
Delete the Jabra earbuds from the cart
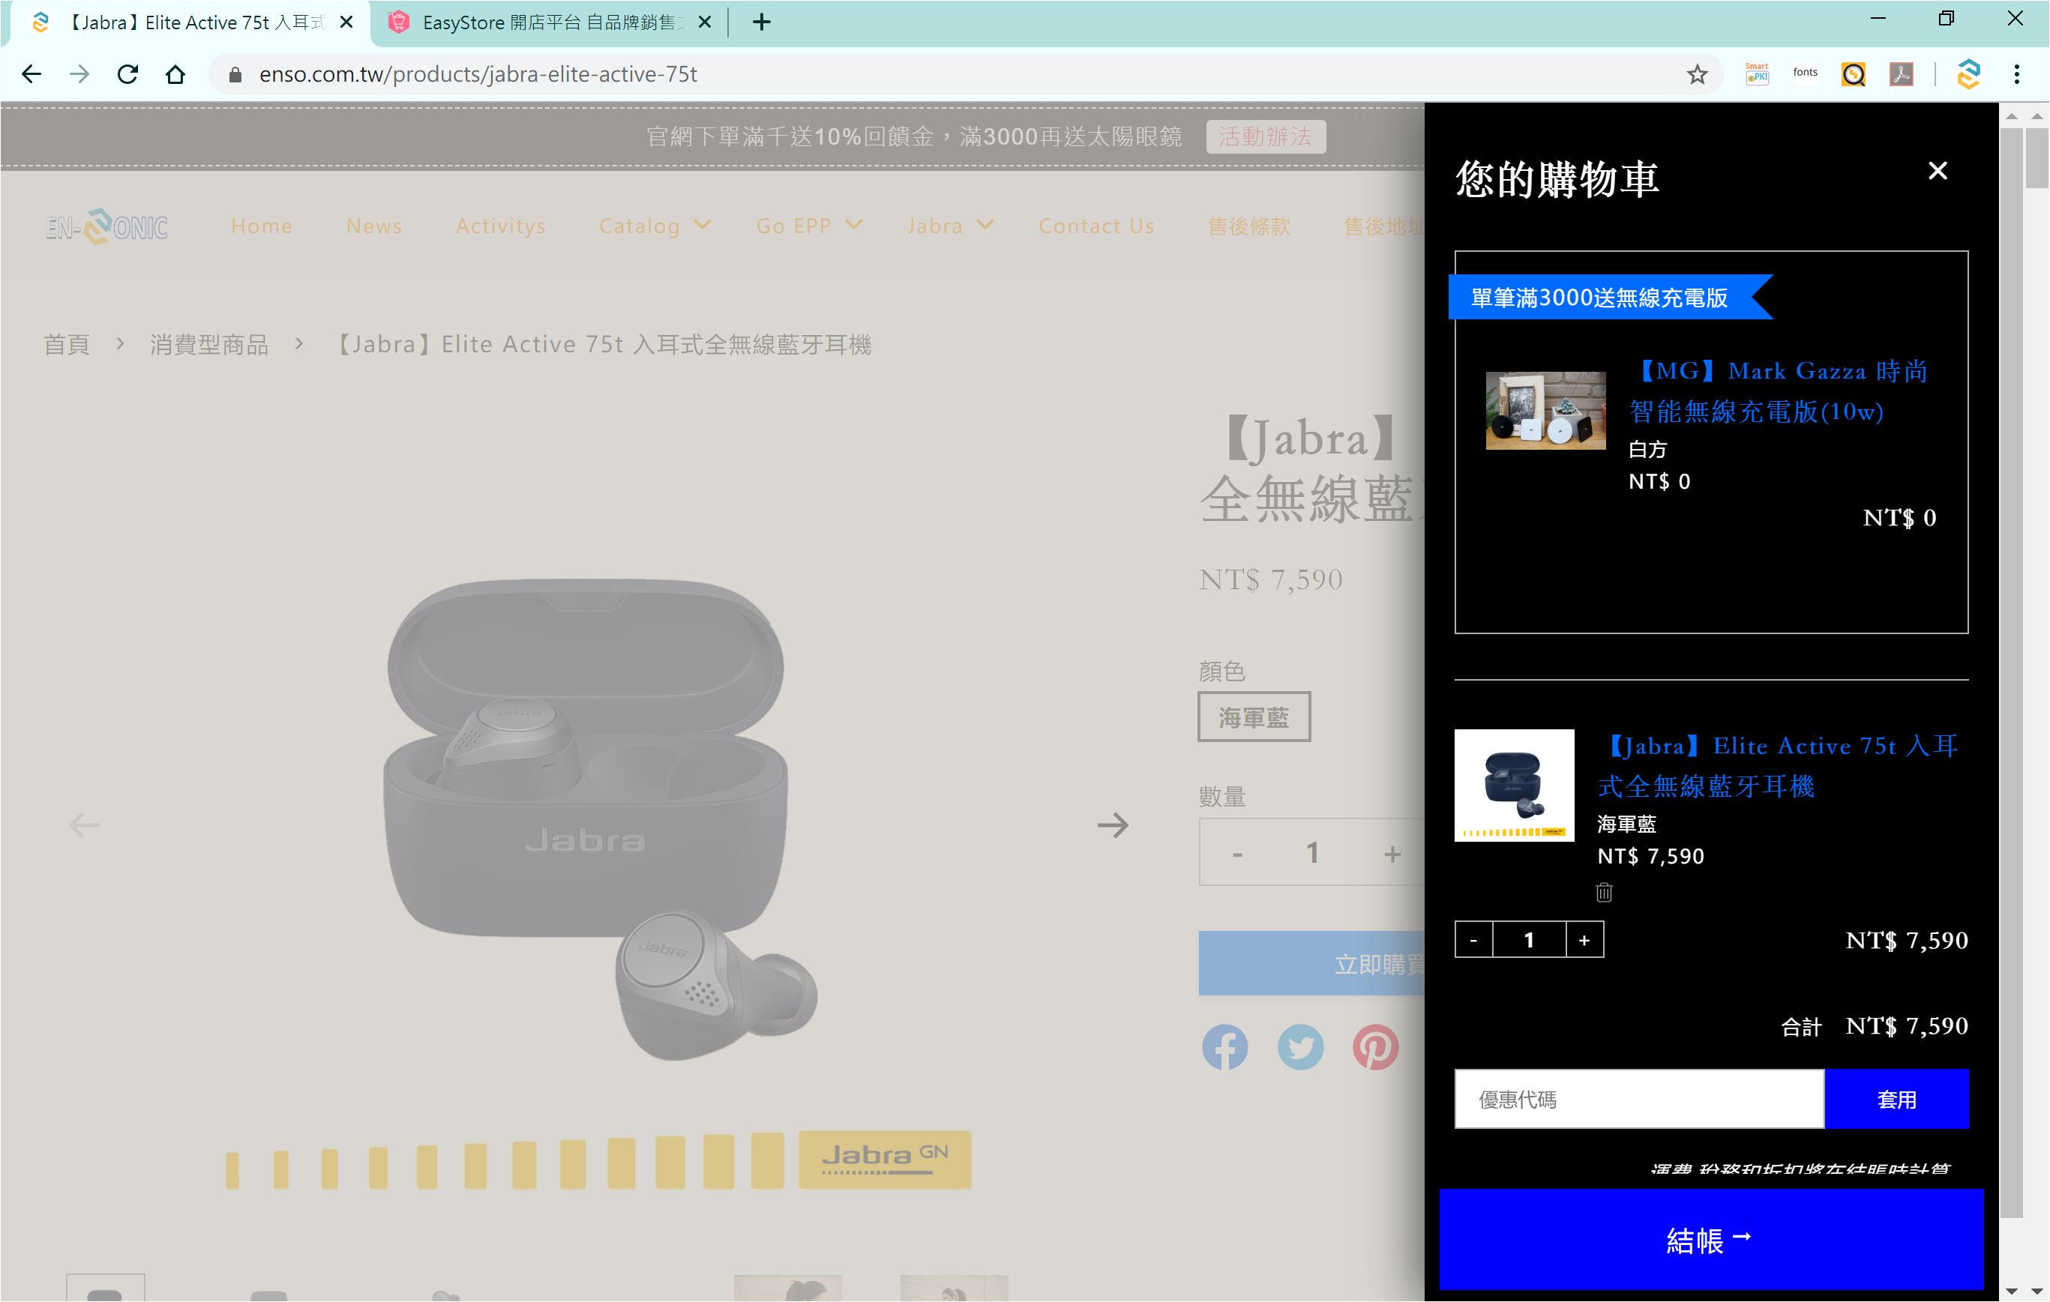click(1604, 892)
